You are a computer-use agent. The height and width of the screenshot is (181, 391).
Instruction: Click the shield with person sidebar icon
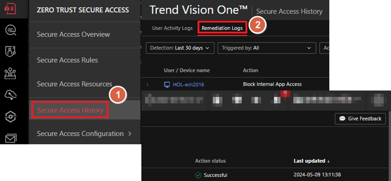[11, 51]
